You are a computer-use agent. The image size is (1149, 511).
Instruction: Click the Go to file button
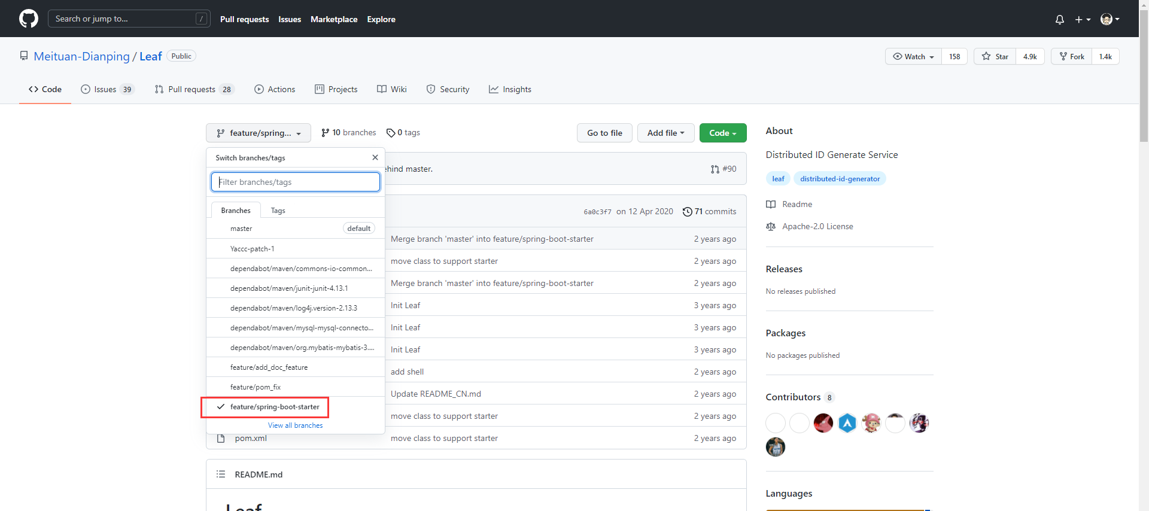click(604, 133)
